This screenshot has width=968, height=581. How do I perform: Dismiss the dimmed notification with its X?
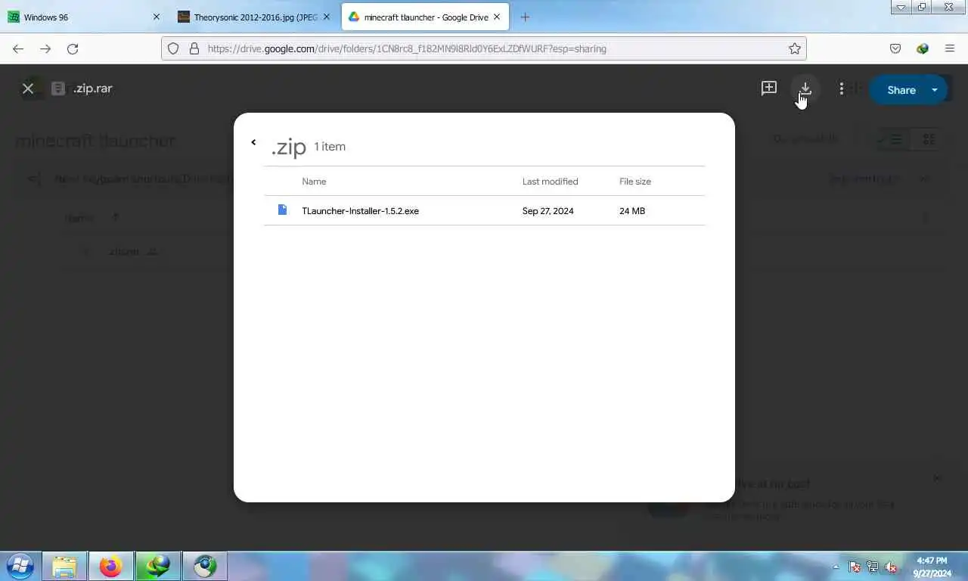(x=937, y=477)
